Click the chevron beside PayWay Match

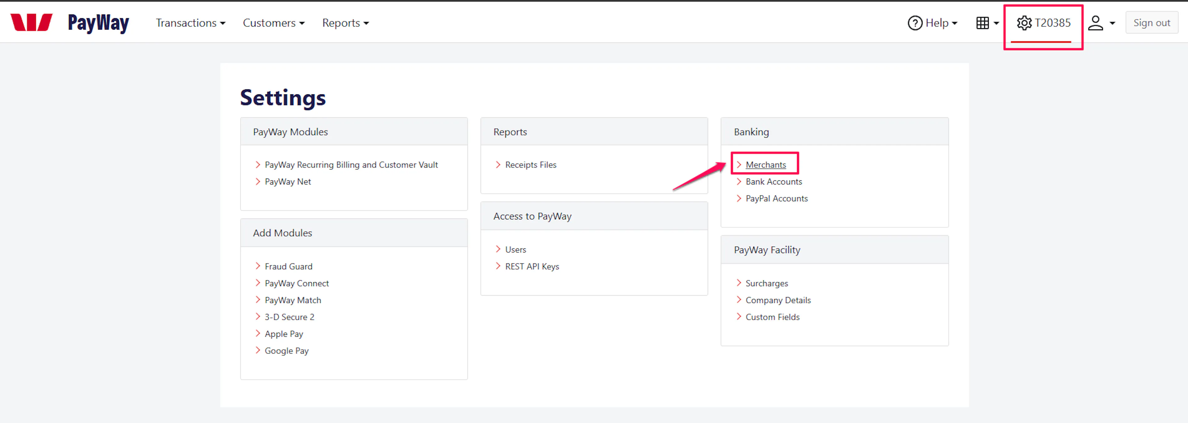coord(258,300)
